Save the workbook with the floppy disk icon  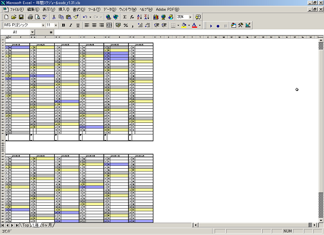(21, 17)
